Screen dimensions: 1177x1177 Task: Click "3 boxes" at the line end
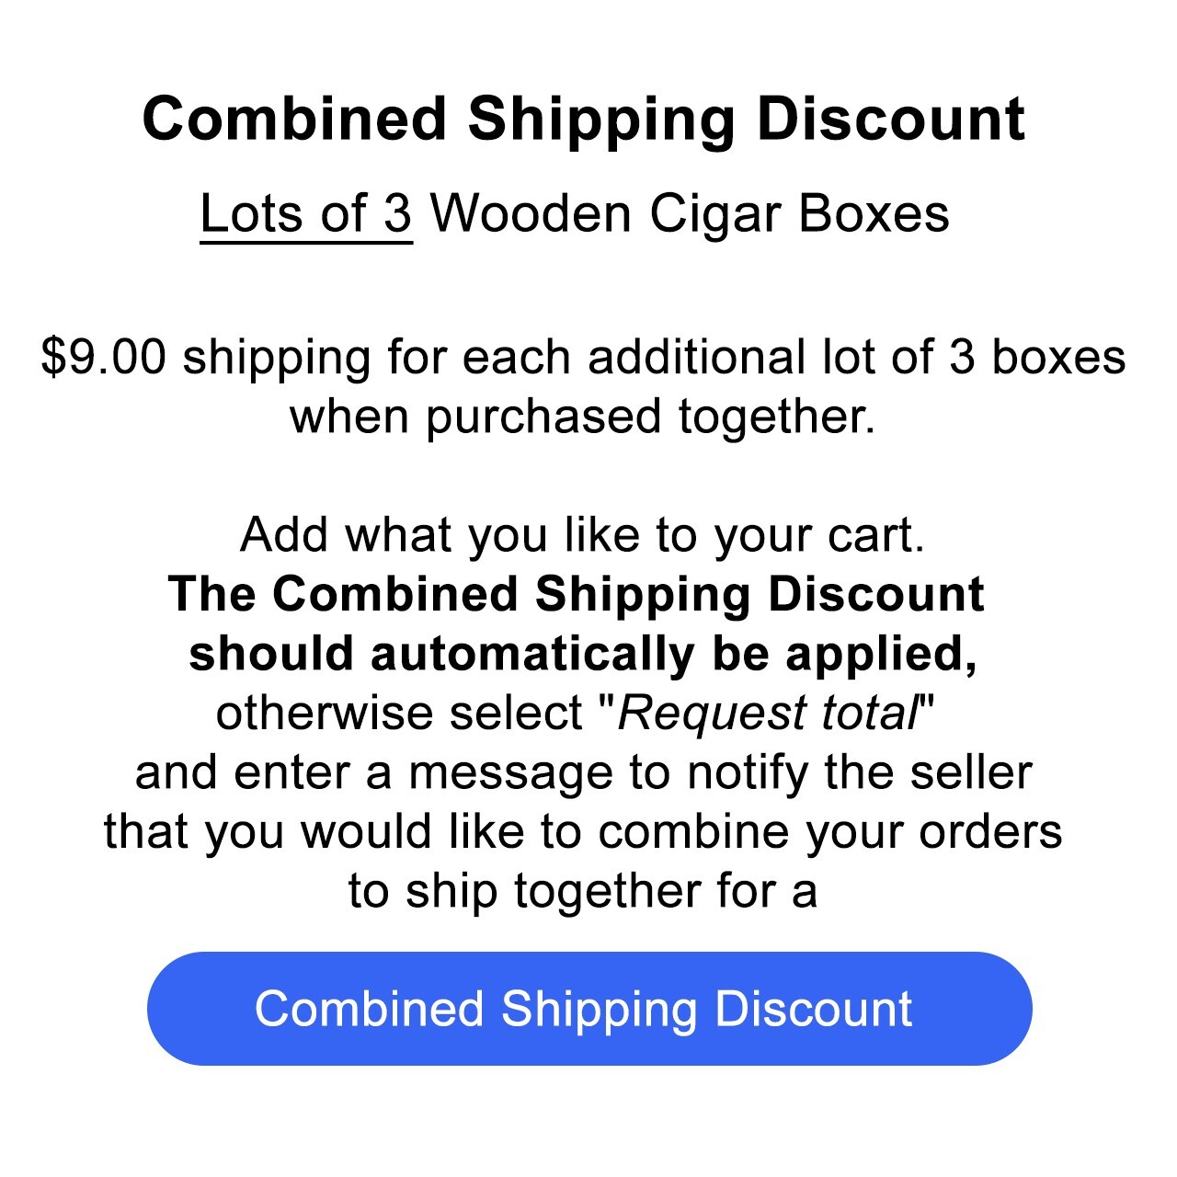1037,357
